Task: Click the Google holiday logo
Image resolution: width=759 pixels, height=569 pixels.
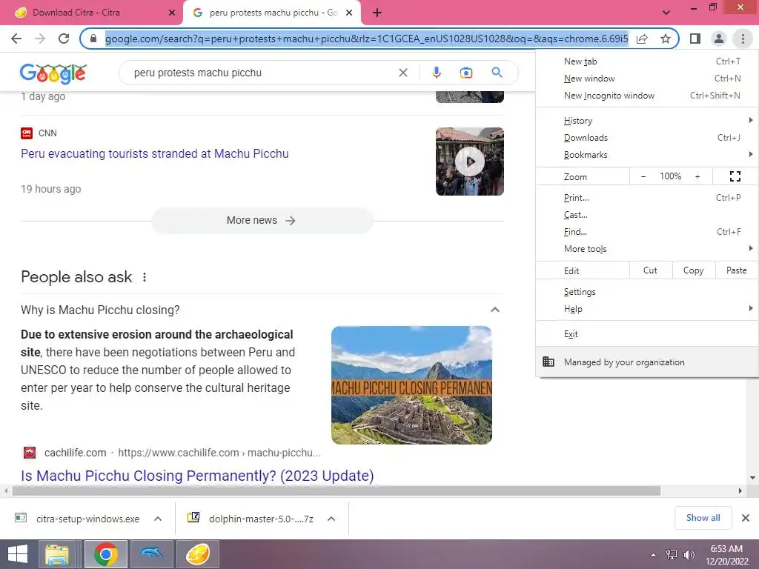Action: tap(53, 73)
